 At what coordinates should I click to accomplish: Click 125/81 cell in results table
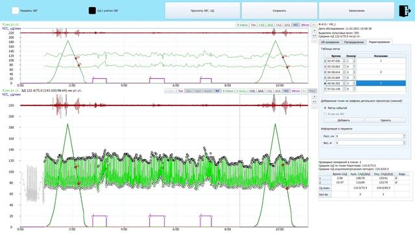[383, 179]
